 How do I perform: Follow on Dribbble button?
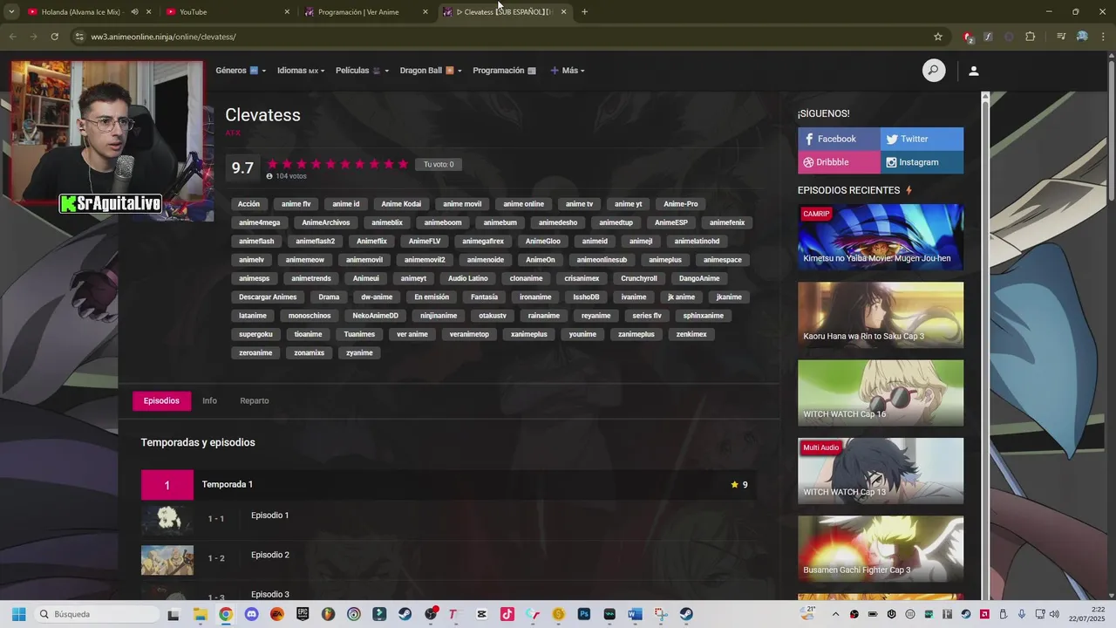point(839,162)
